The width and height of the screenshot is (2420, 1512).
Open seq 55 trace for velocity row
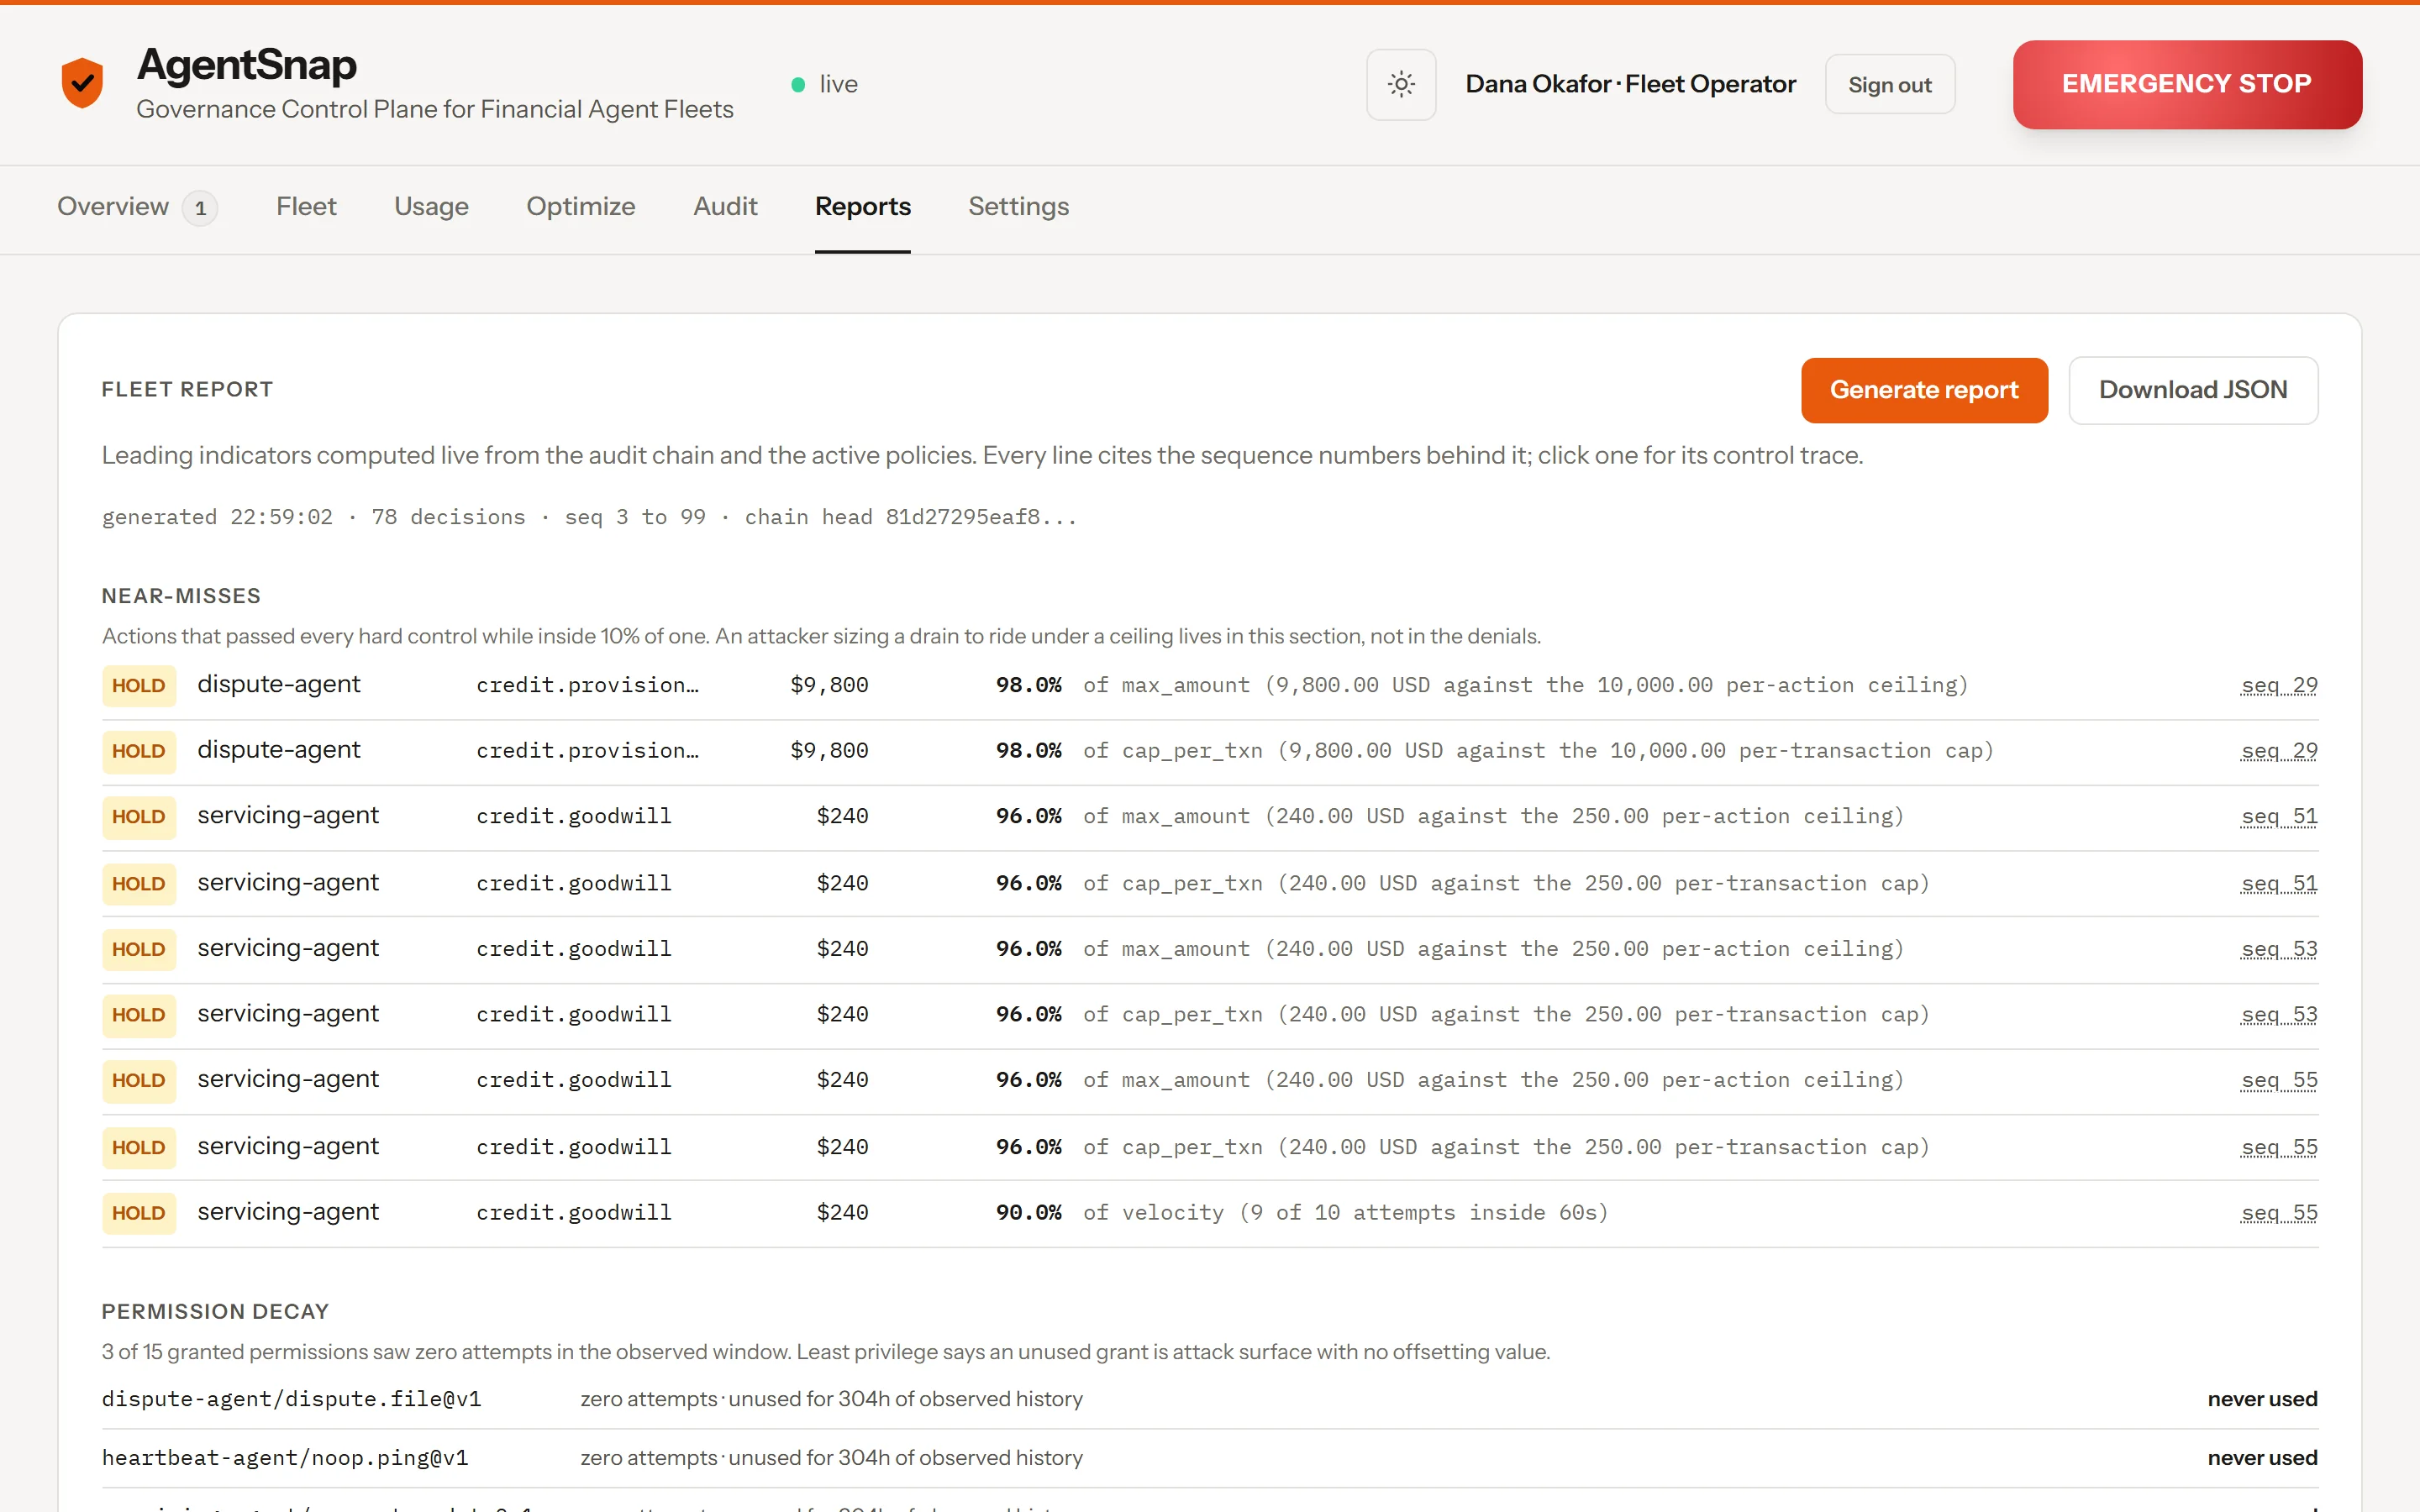point(2279,1213)
